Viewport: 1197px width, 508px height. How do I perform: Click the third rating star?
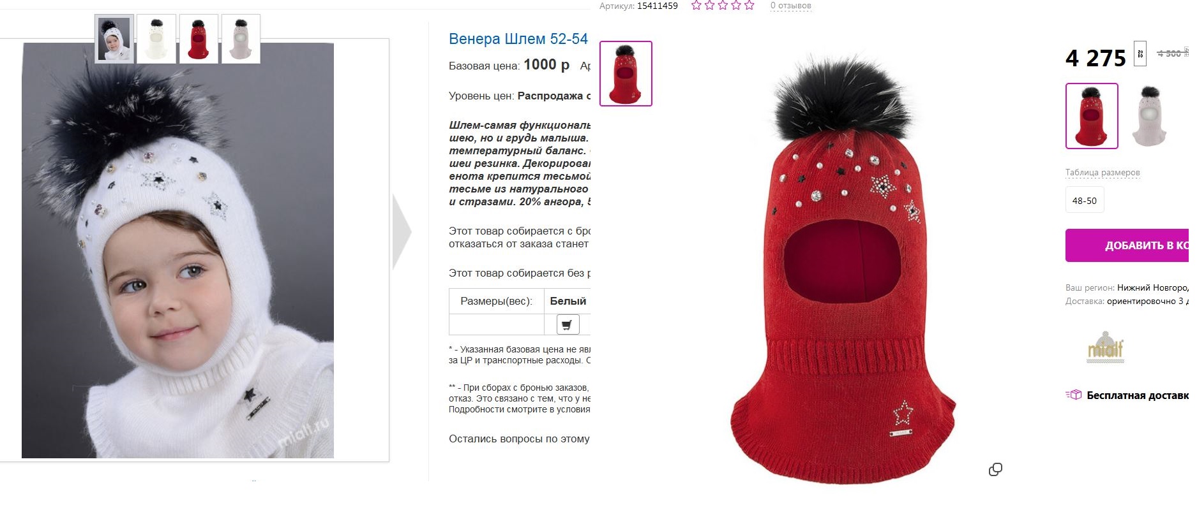pyautogui.click(x=723, y=6)
